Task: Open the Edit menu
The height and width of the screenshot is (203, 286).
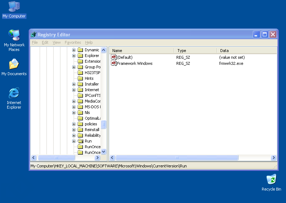Action: [x=45, y=42]
